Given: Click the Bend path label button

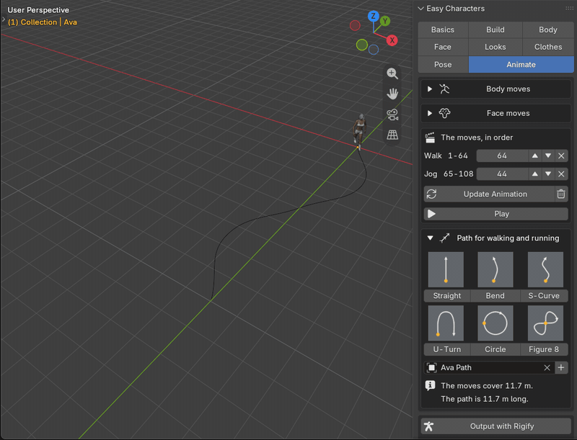Looking at the screenshot, I should [x=495, y=296].
